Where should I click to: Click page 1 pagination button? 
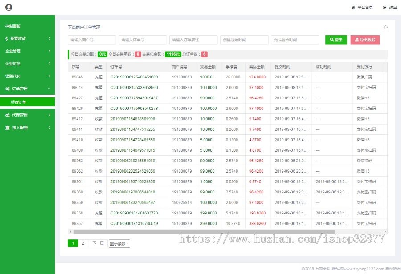click(73, 243)
